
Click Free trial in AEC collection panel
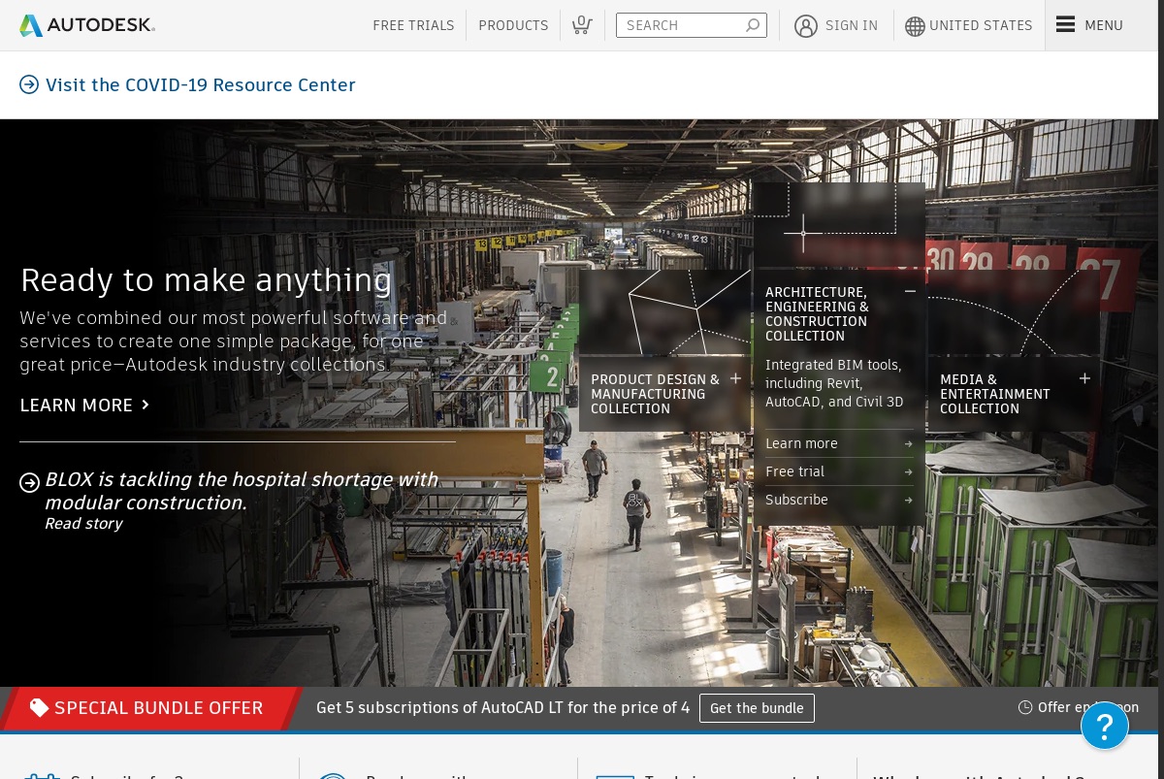click(x=794, y=471)
